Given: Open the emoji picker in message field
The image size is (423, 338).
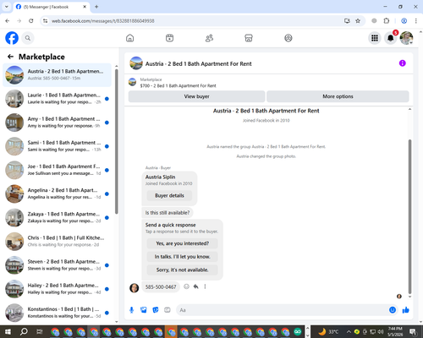Looking at the screenshot, I should (x=393, y=310).
